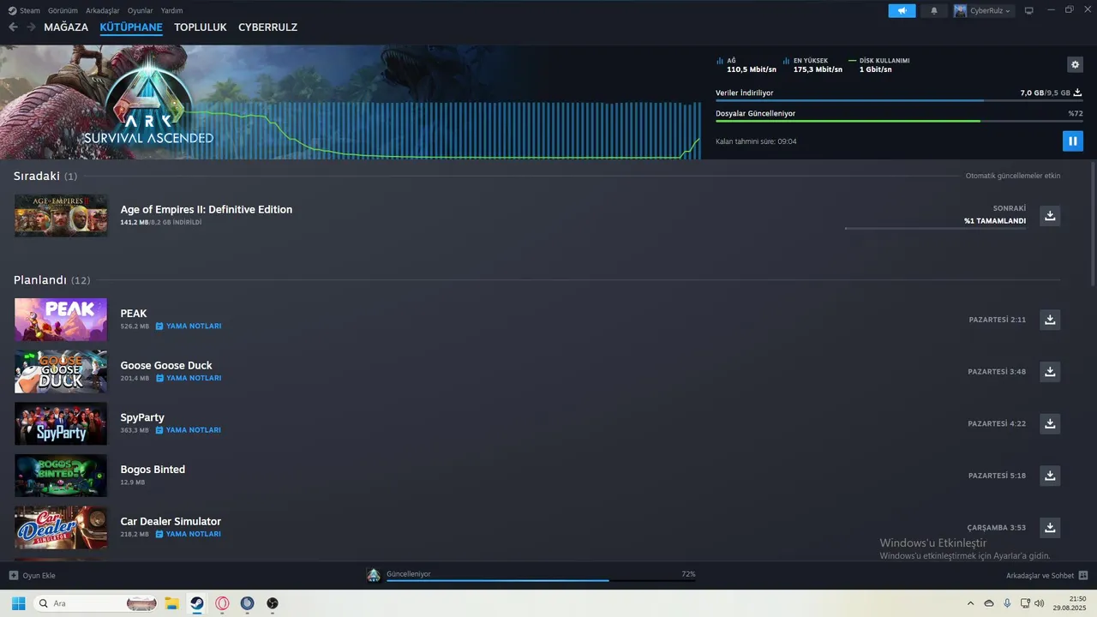Image resolution: width=1097 pixels, height=617 pixels.
Task: Open the Windows Start menu
Action: pos(18,603)
